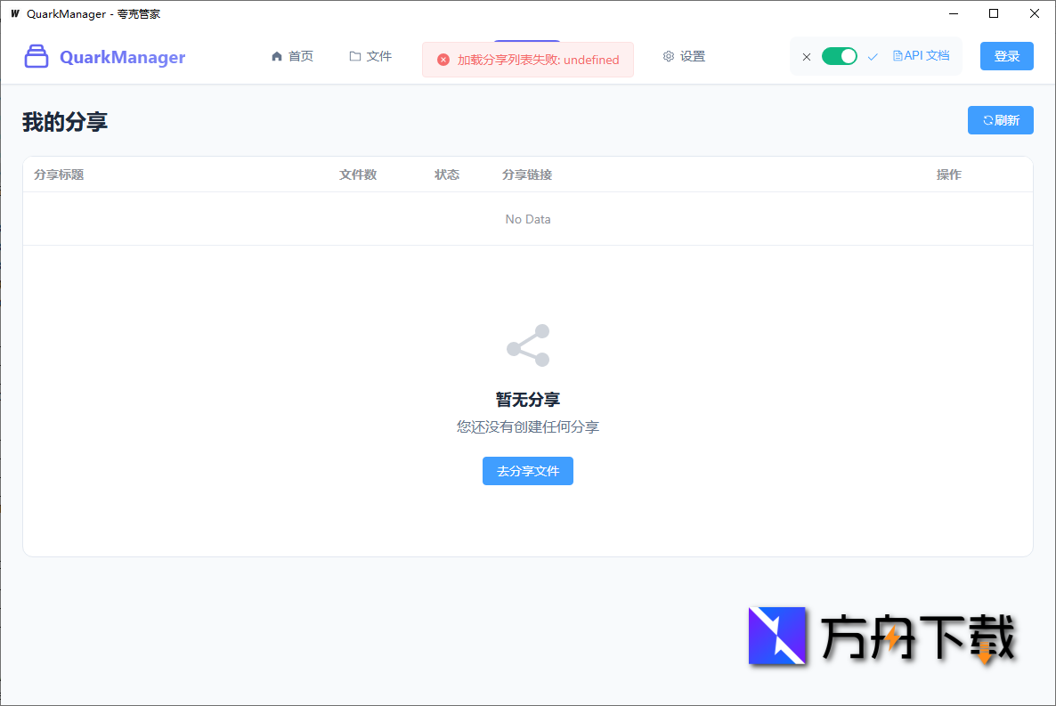The width and height of the screenshot is (1056, 706).
Task: Click the checkmark next to the toggle
Action: click(x=873, y=55)
